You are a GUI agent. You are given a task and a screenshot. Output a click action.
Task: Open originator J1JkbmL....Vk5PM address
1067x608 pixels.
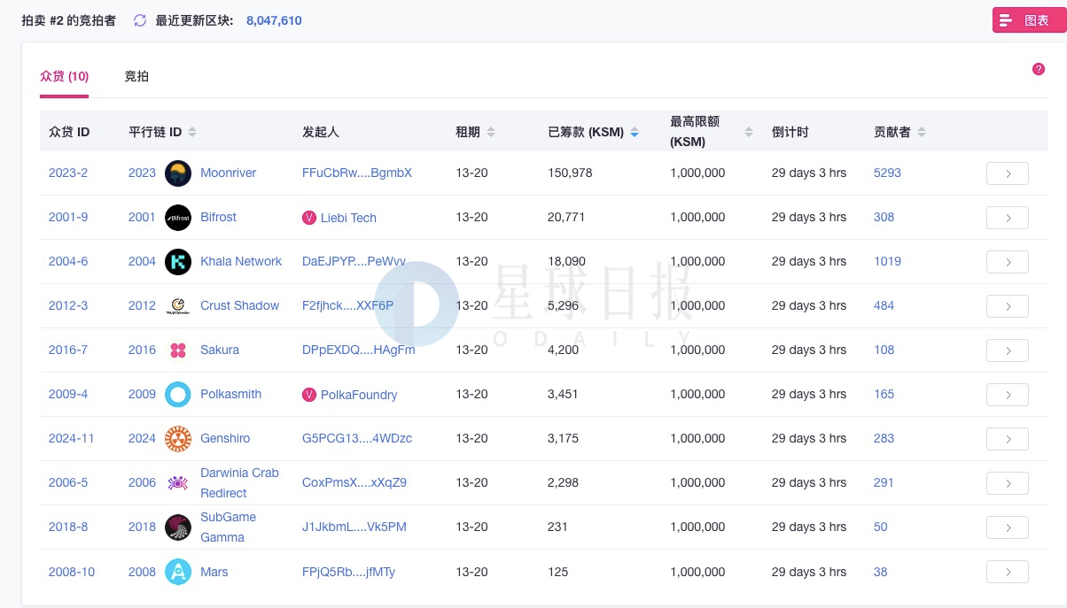pyautogui.click(x=354, y=527)
